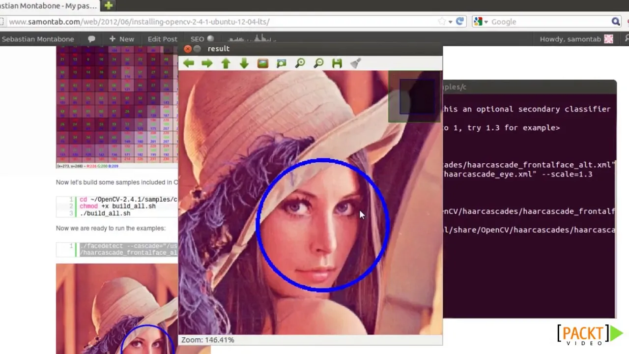This screenshot has height=354, width=629.
Task: Click the pixel-values grid image on webpage
Action: pos(117,105)
